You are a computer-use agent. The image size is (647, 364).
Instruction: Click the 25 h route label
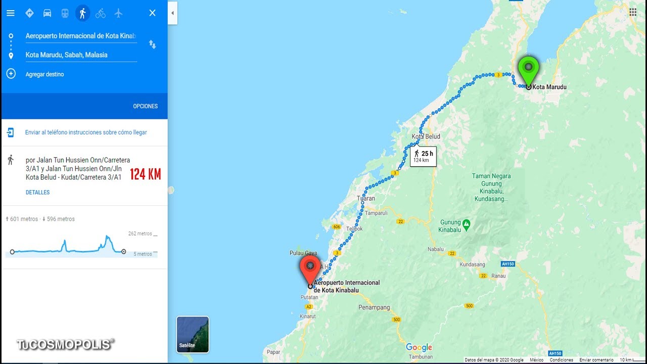pos(423,157)
